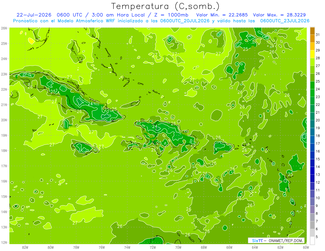This screenshot has width=325, height=251.
Task: Click the color scale value 11
Action: pos(318,190)
